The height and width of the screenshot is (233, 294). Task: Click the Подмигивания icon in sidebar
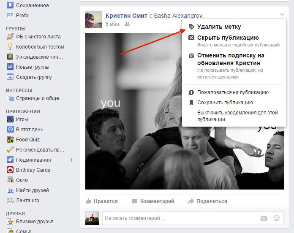(10, 160)
